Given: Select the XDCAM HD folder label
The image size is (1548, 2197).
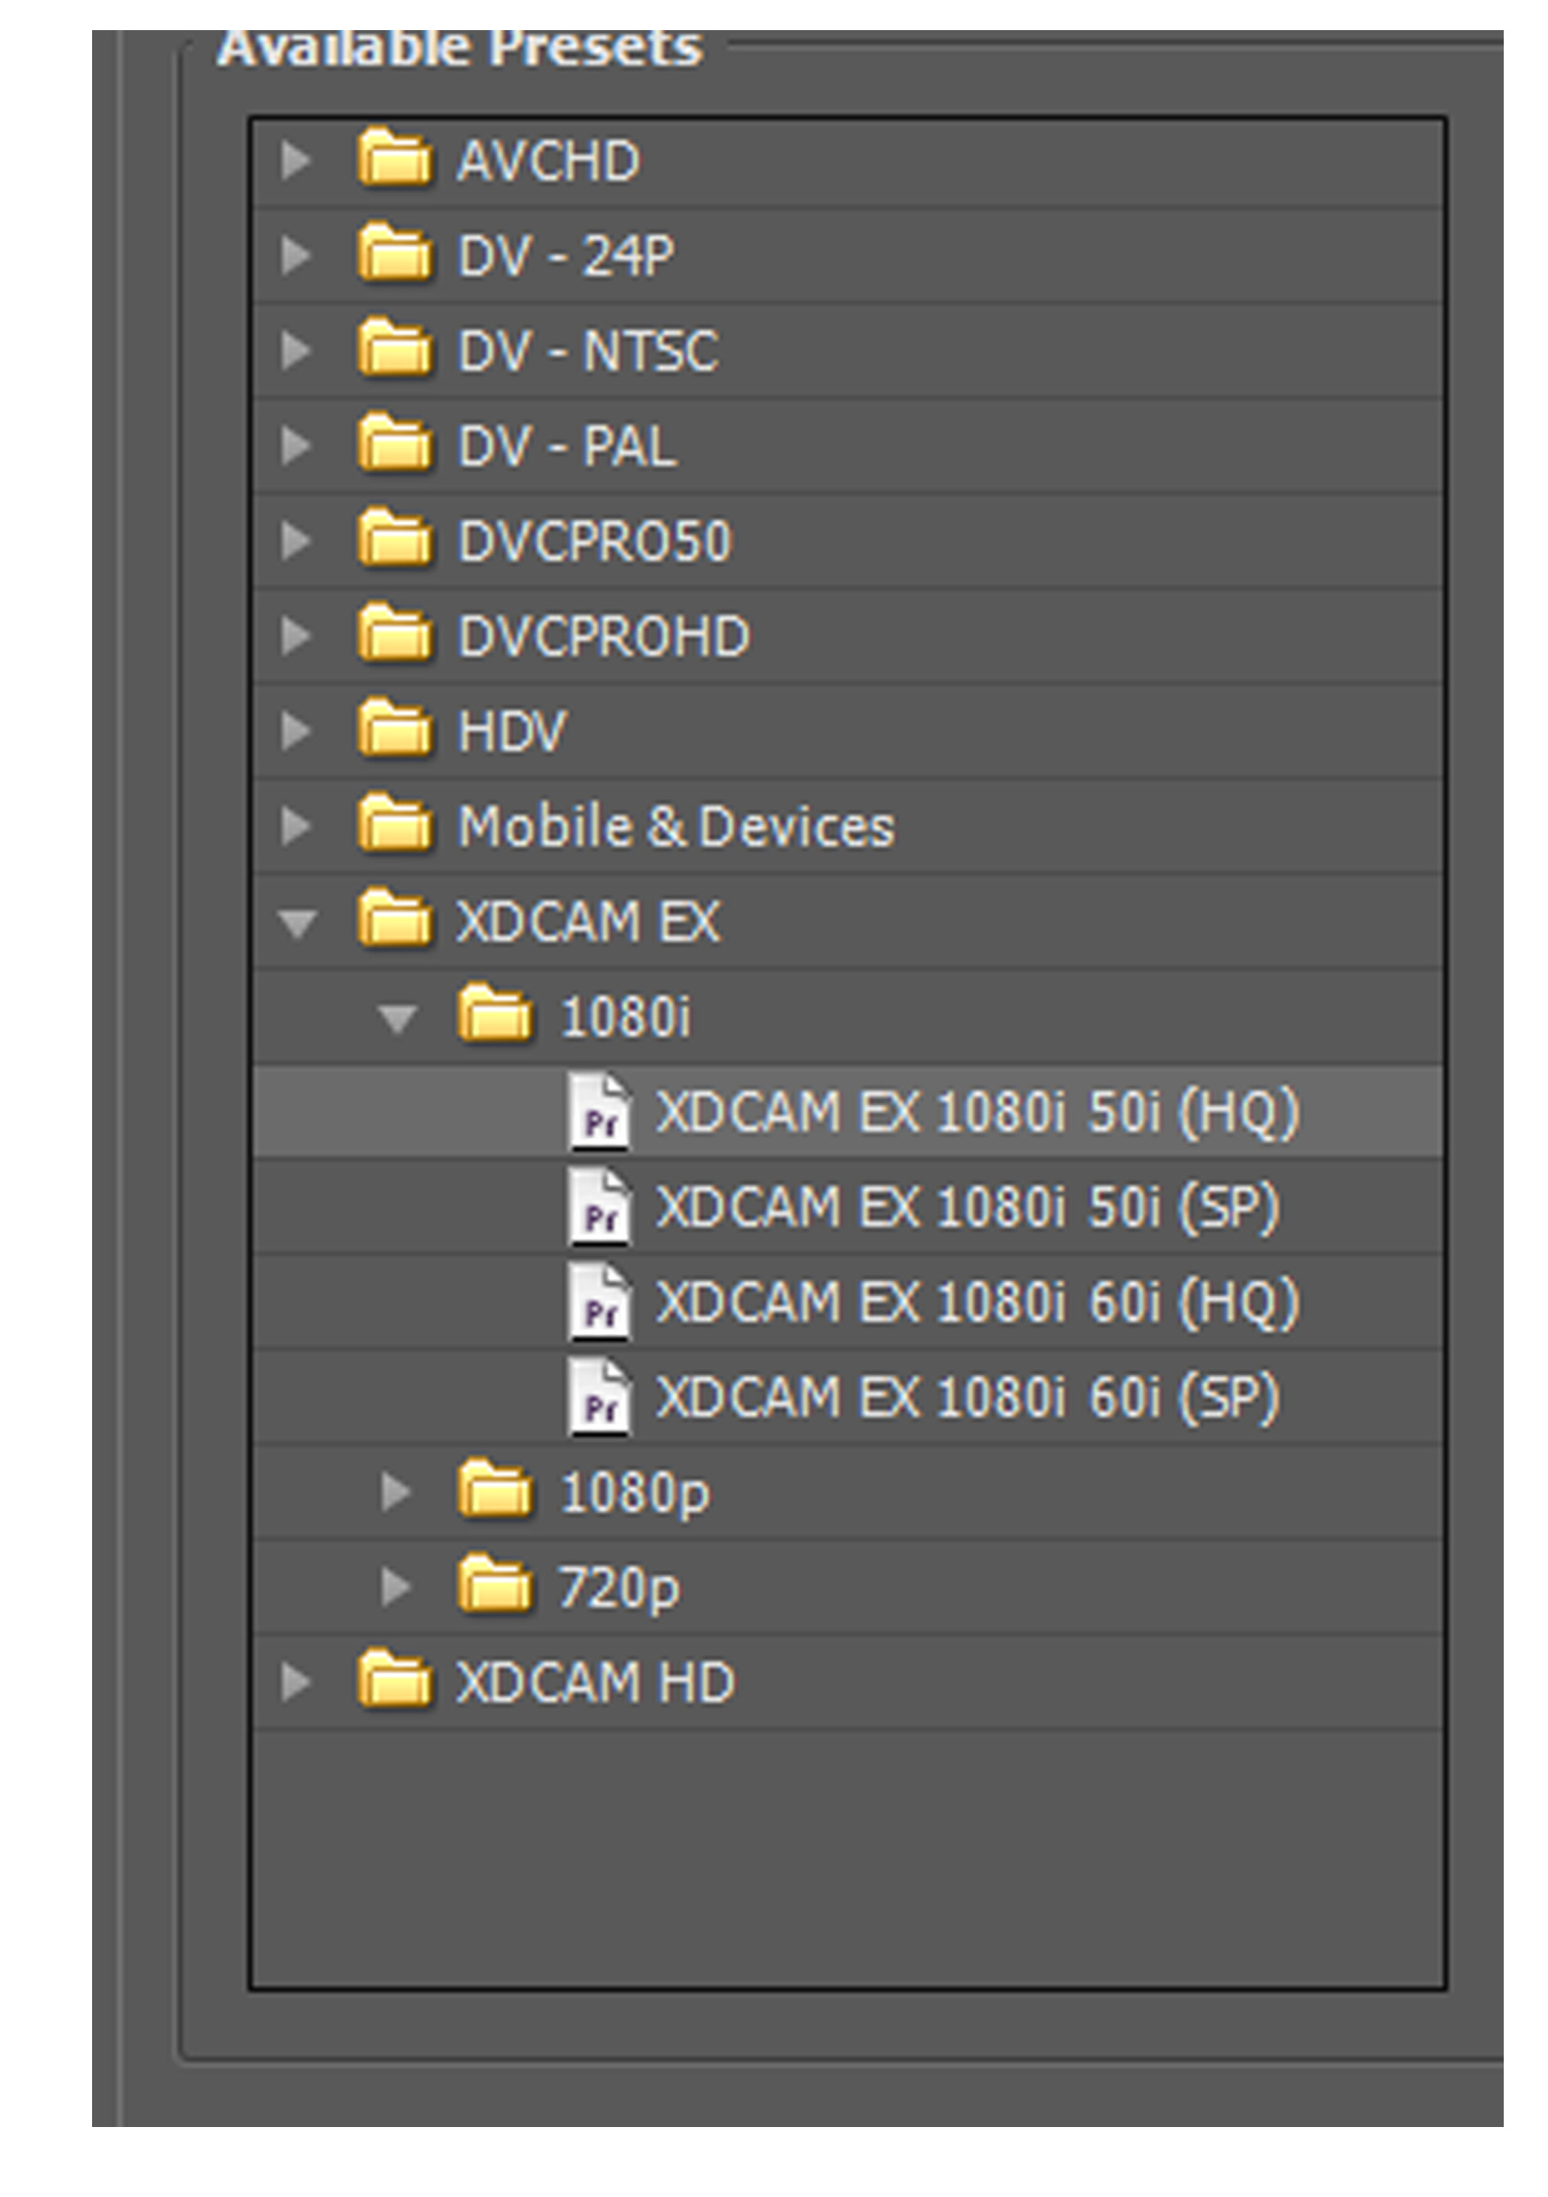Looking at the screenshot, I should 594,1681.
